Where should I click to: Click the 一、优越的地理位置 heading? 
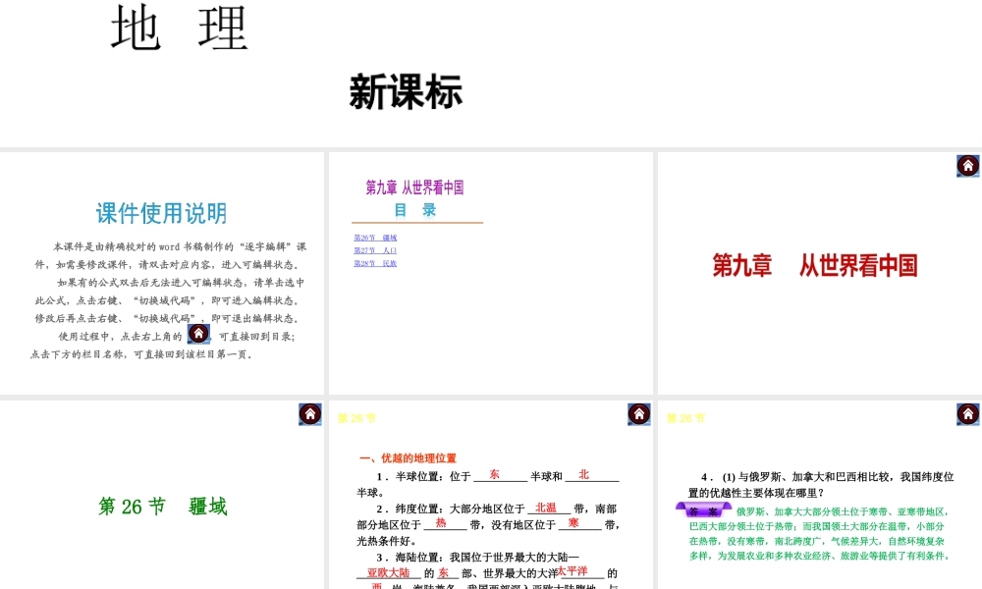409,458
